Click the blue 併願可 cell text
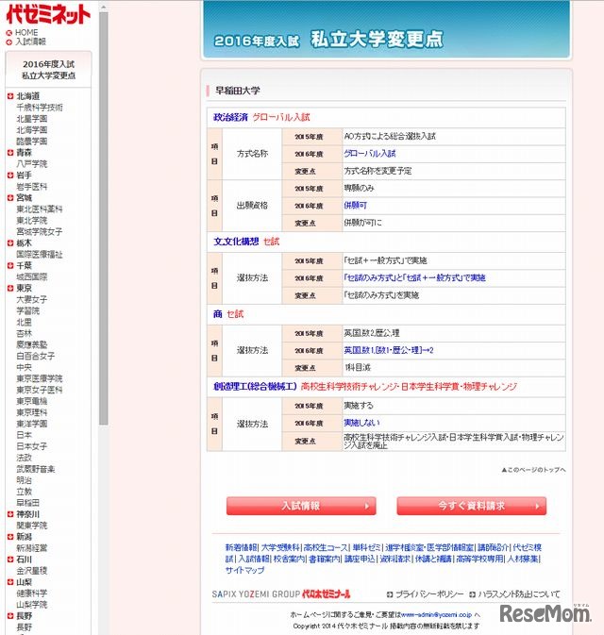 click(x=355, y=206)
